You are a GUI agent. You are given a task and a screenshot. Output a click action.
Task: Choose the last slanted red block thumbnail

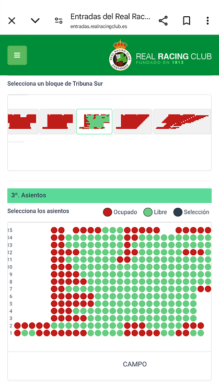182,121
